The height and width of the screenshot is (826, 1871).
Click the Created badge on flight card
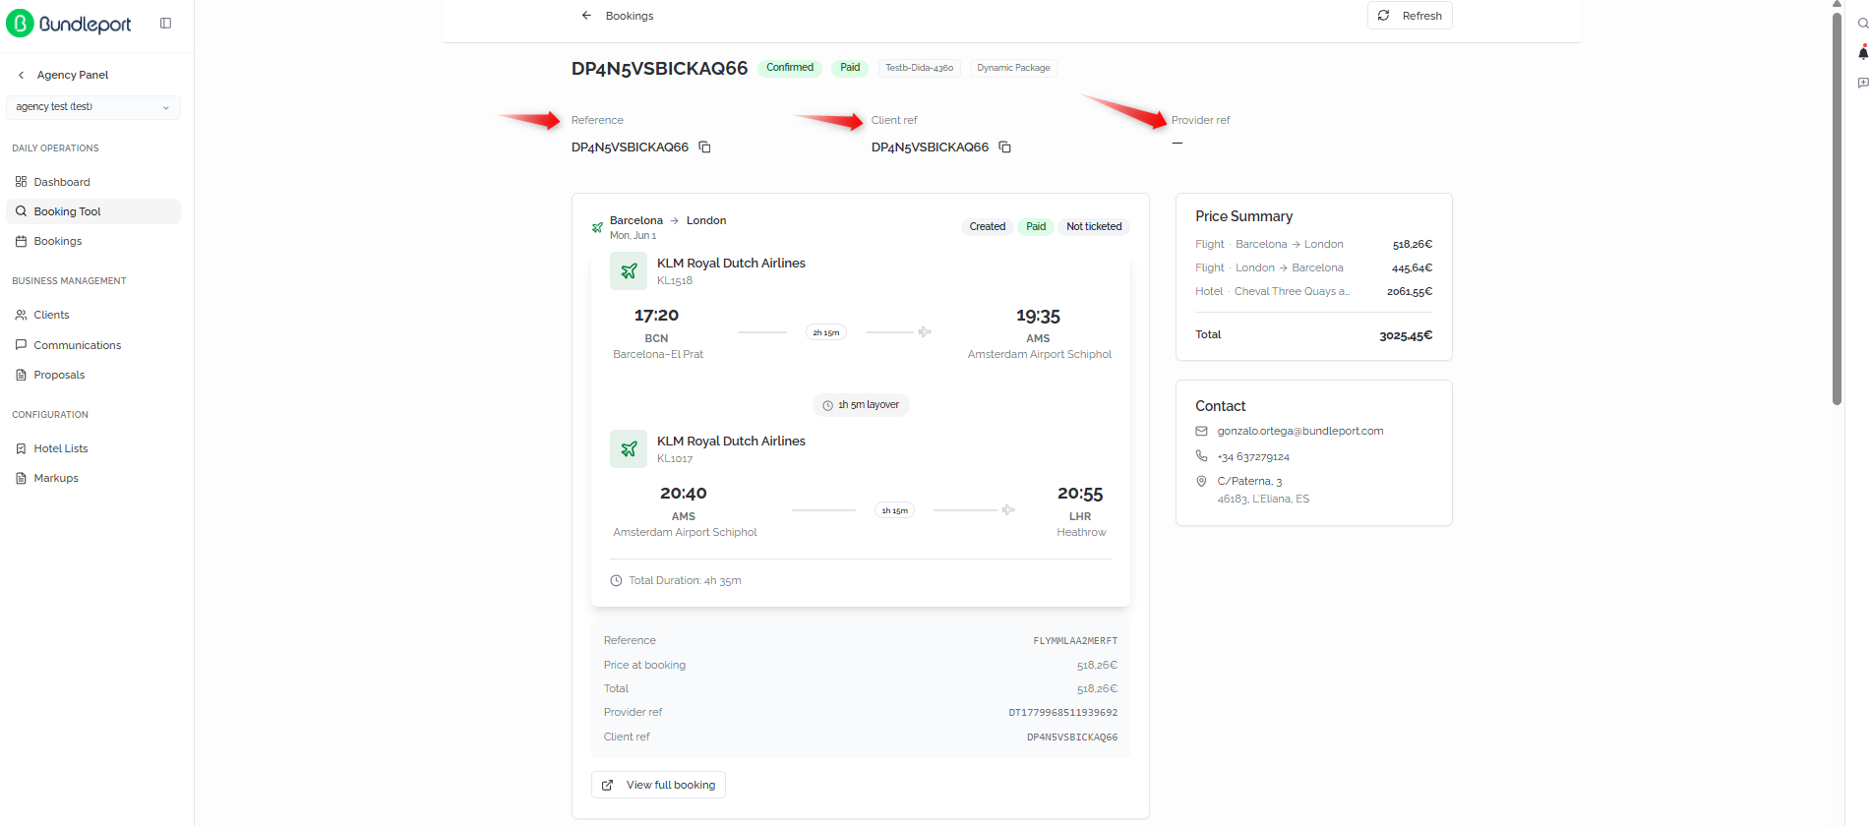point(987,226)
